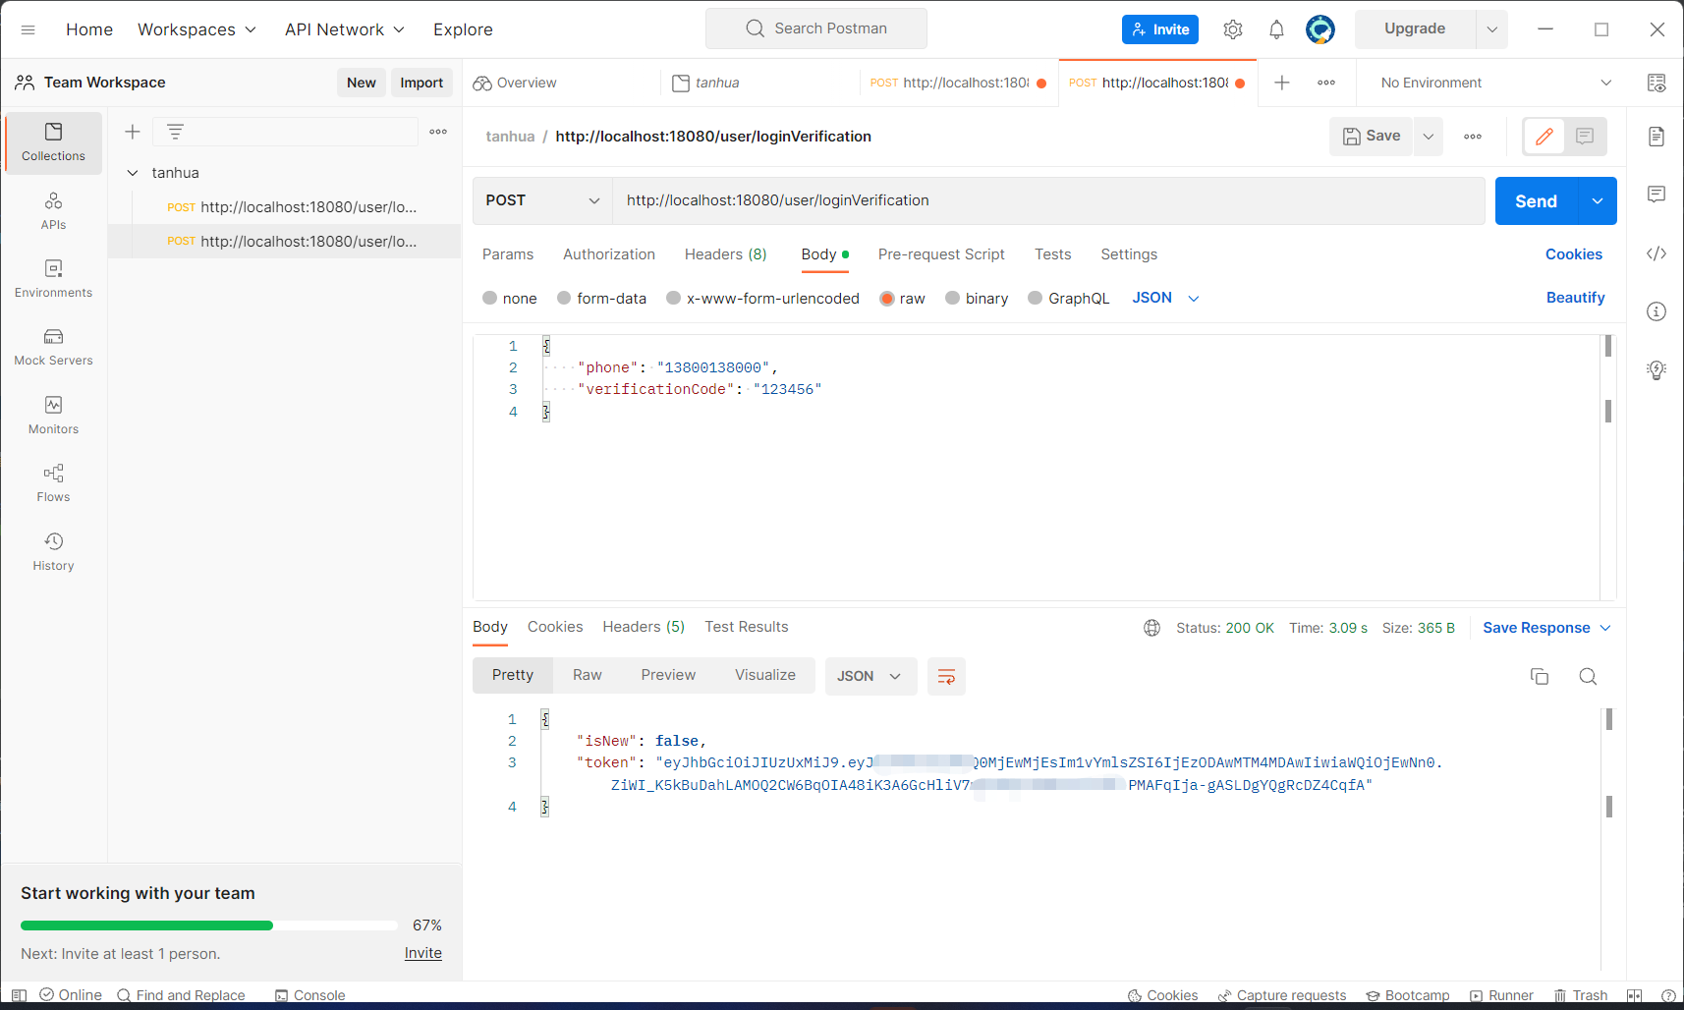Image resolution: width=1684 pixels, height=1010 pixels.
Task: Click the team progress bar
Action: coord(209,926)
